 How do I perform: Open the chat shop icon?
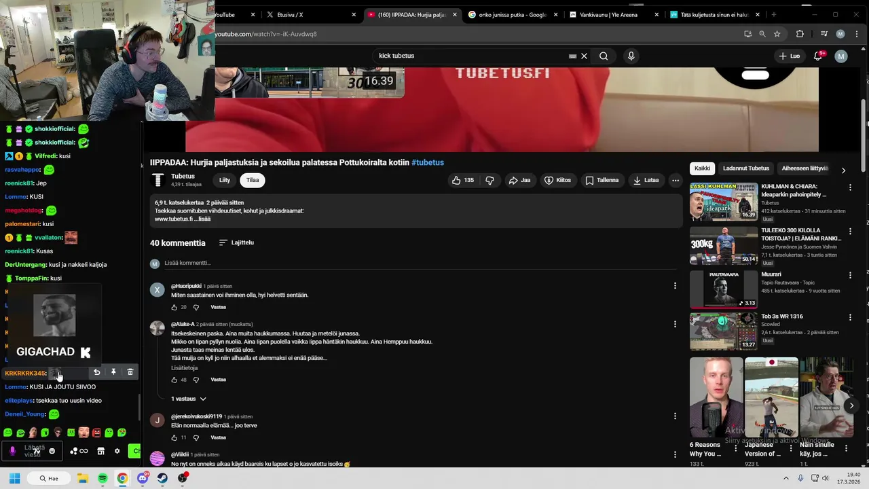pyautogui.click(x=100, y=451)
